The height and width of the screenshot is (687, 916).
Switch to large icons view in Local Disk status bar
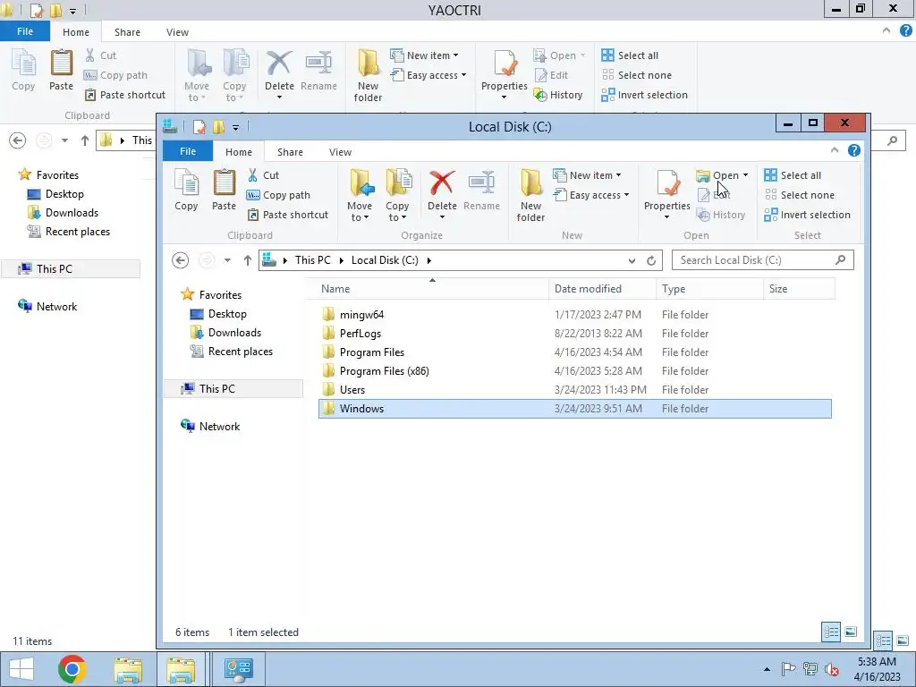(852, 632)
